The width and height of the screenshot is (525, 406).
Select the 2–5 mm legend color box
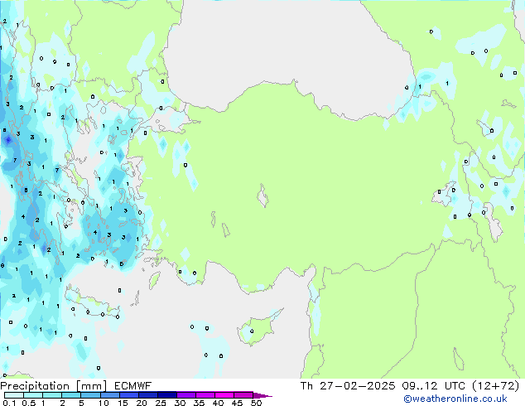71,395
